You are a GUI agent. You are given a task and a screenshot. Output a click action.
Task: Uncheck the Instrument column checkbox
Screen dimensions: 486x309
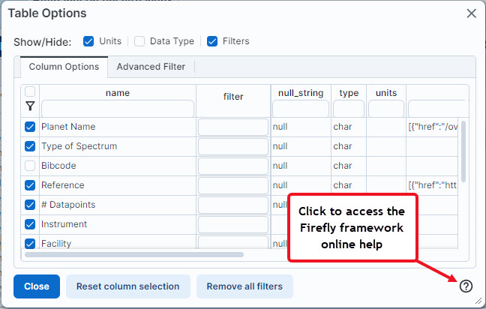(x=30, y=224)
